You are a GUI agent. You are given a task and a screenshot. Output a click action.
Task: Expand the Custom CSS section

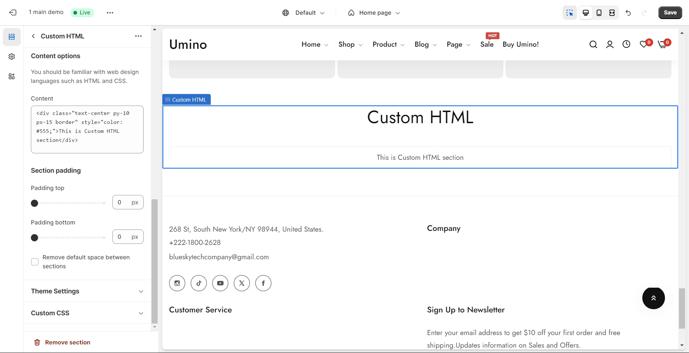pos(87,313)
